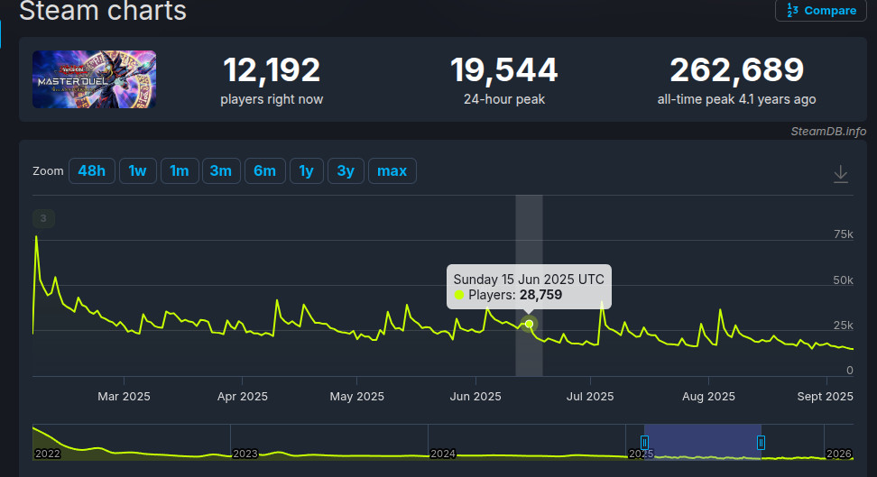Click 2026 in the navigator timeline
Viewport: 877px width, 477px height.
838,454
